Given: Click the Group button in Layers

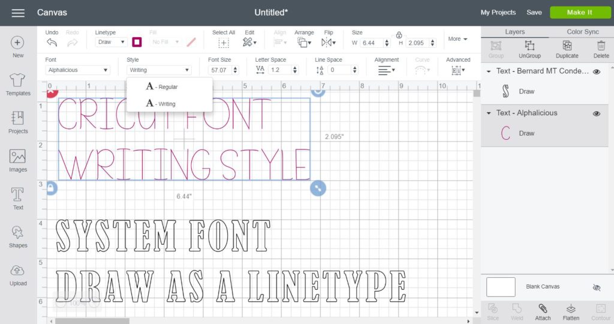Looking at the screenshot, I should coord(496,50).
